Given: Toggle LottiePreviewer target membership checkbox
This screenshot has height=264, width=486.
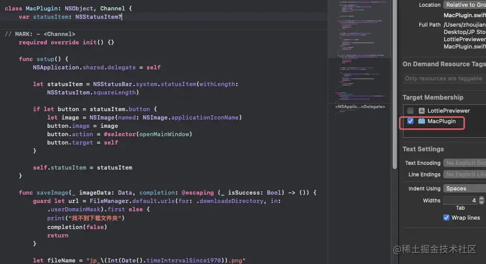Looking at the screenshot, I should [410, 111].
